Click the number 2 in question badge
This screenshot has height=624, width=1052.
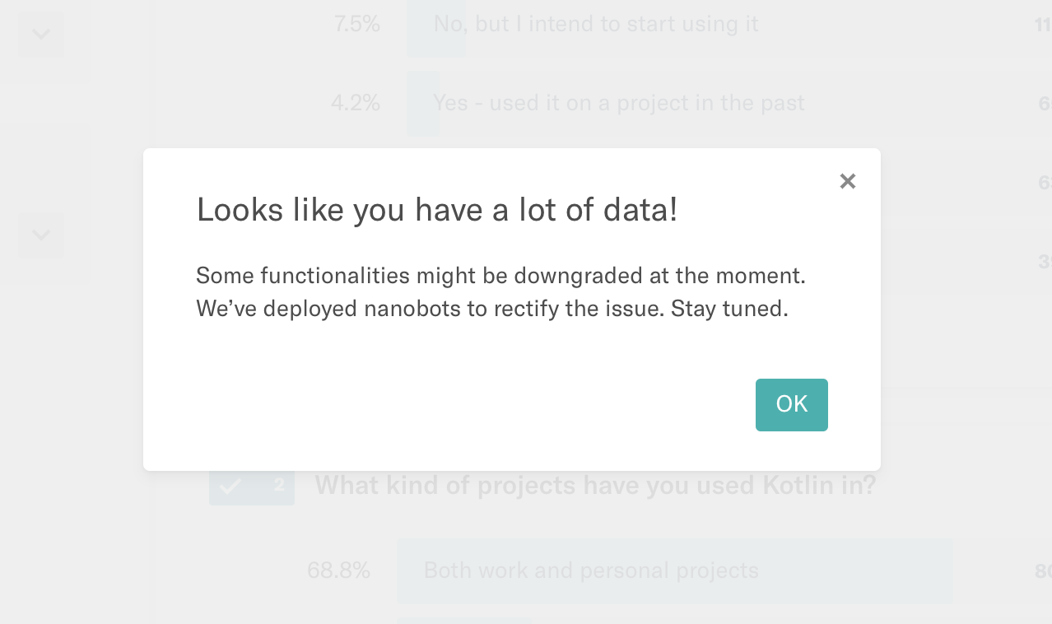[x=279, y=485]
